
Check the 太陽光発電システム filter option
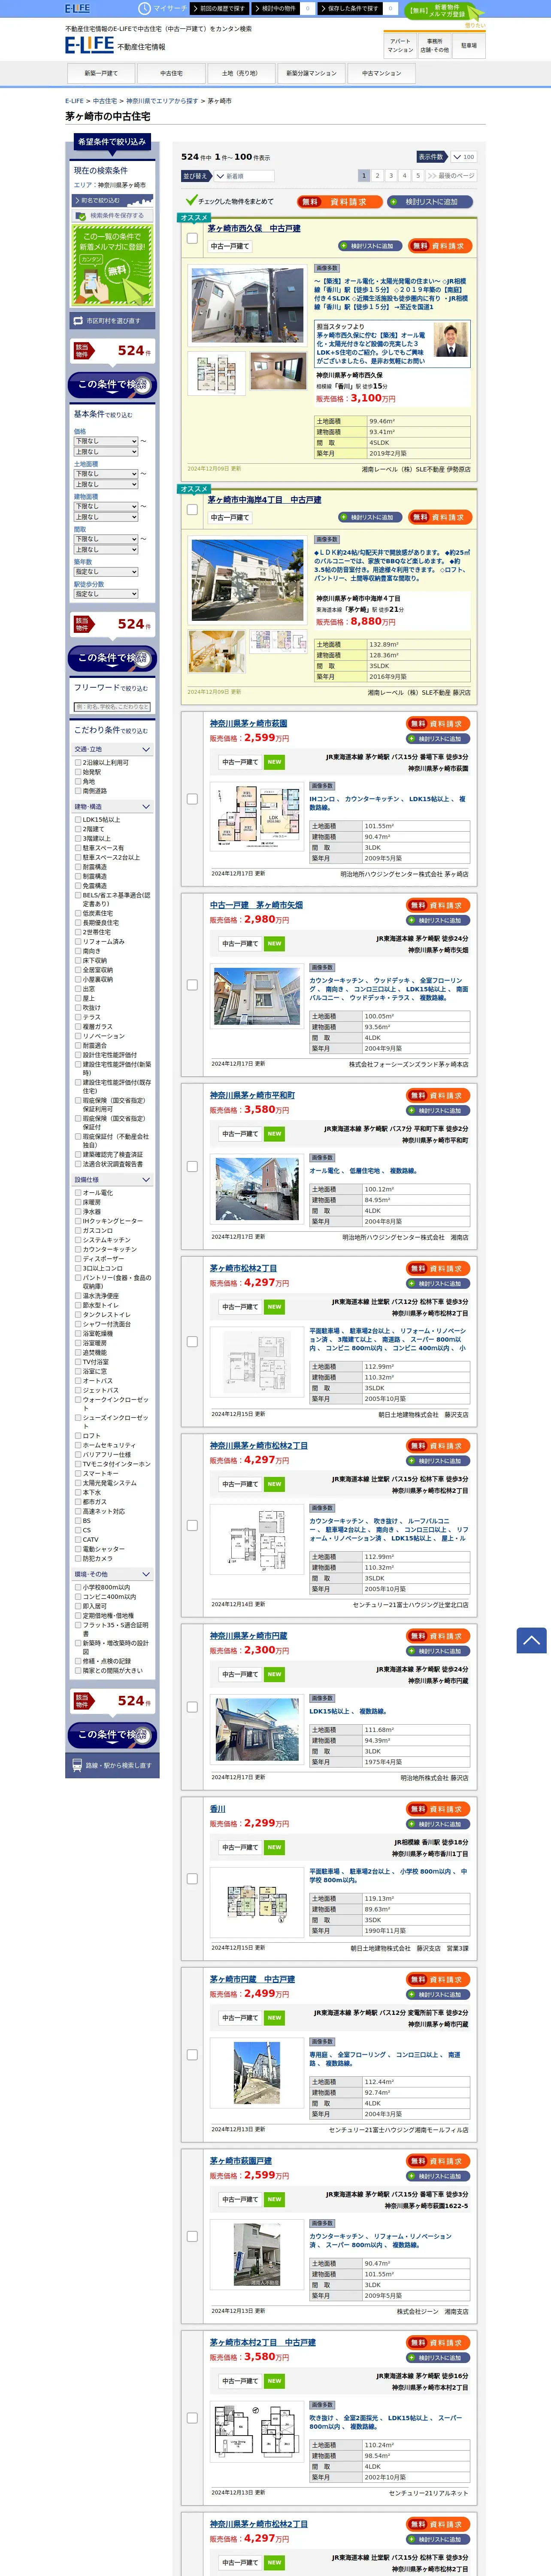pyautogui.click(x=78, y=1482)
